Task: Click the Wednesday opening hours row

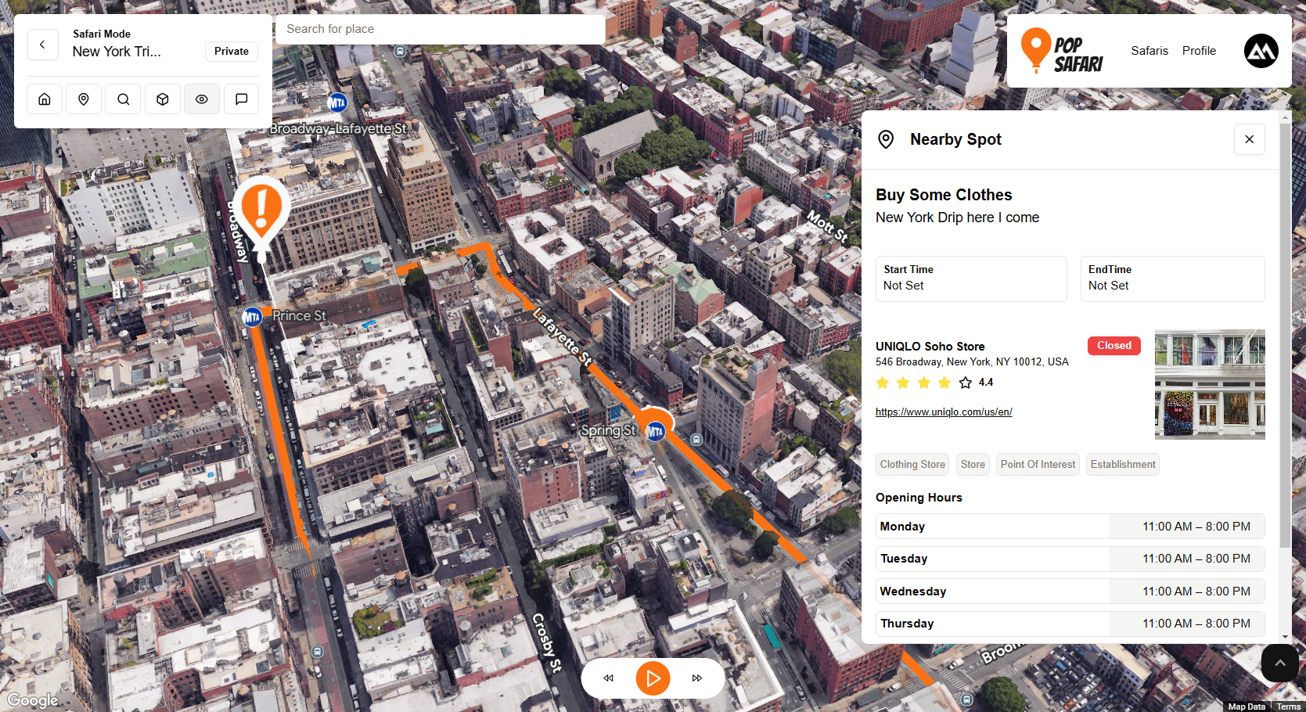Action: [x=1070, y=592]
